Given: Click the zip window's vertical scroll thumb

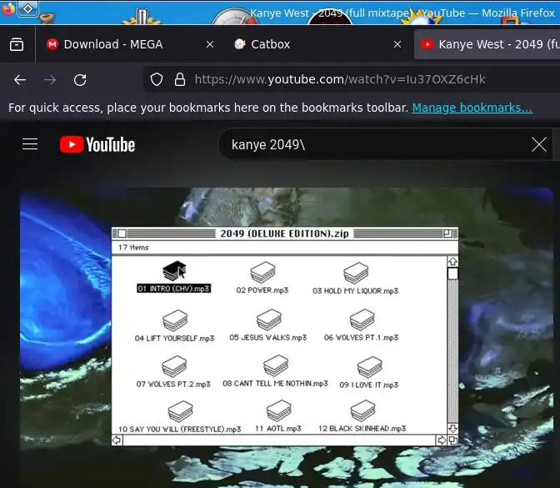Looking at the screenshot, I should [452, 274].
